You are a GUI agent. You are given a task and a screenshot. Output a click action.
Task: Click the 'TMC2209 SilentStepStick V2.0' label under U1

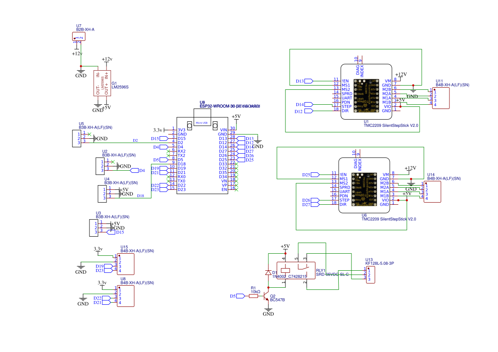coord(391,126)
